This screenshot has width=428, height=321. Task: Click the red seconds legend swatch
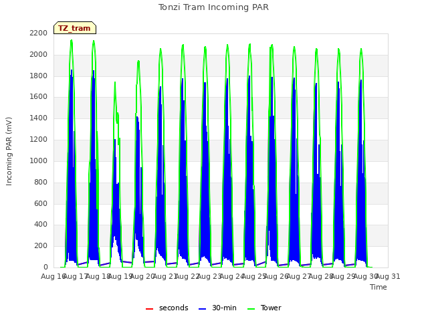(150, 309)
